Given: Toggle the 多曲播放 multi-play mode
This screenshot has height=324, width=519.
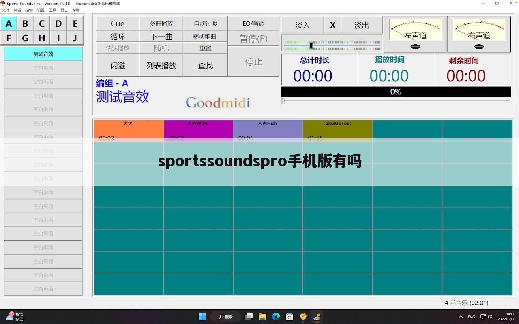Looking at the screenshot, I should pyautogui.click(x=161, y=23).
